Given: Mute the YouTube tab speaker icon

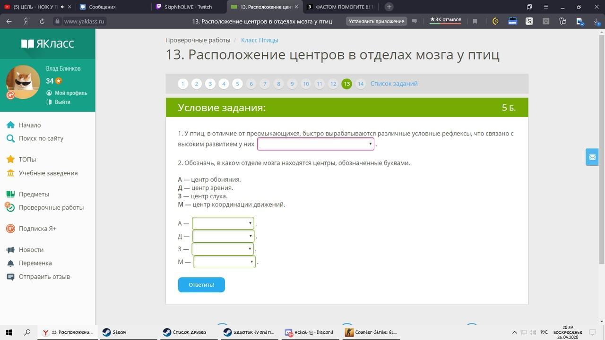Looking at the screenshot, I should coord(63,7).
